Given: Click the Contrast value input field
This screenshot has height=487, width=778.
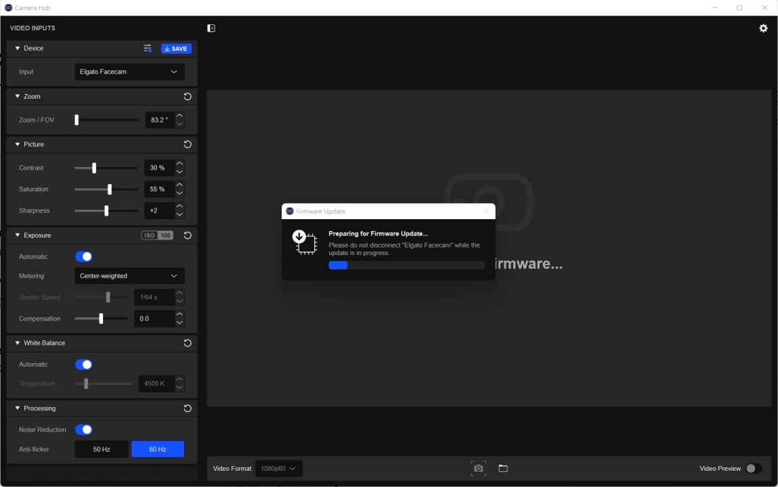Looking at the screenshot, I should pyautogui.click(x=158, y=168).
